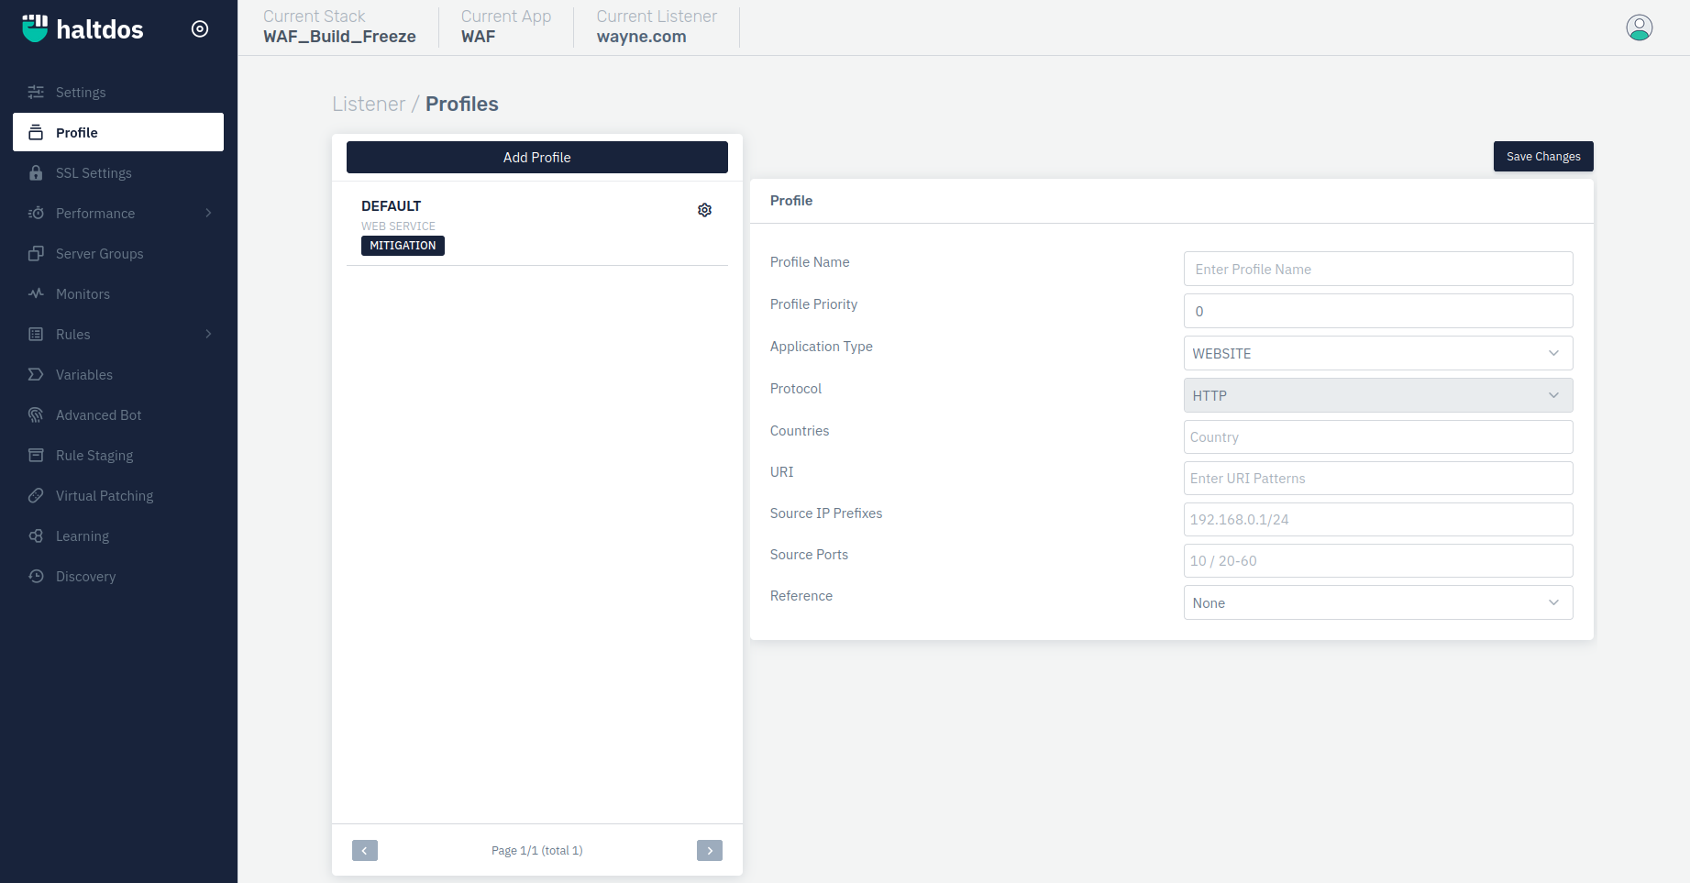Open Variables page
The image size is (1690, 883).
pos(118,374)
